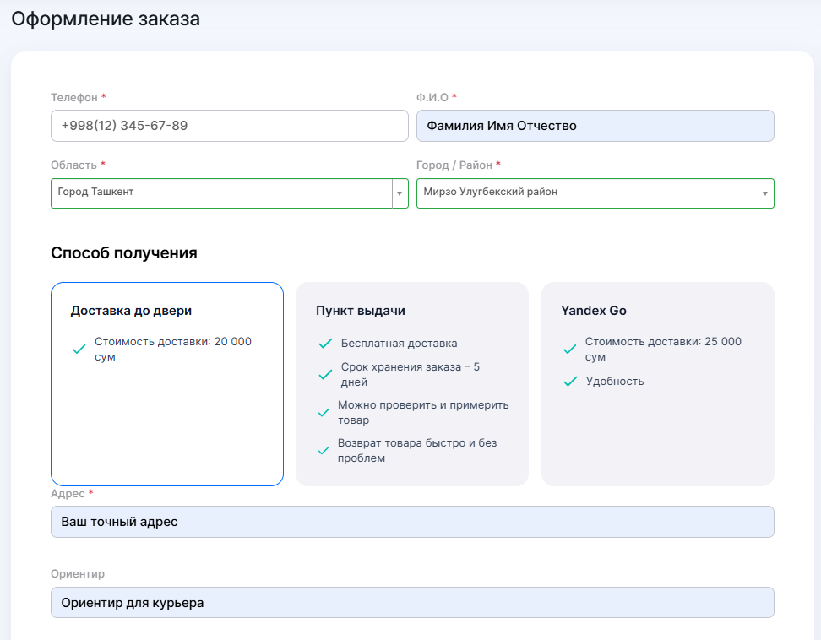Select the Yandex Go delivery option card
The image size is (821, 640).
tap(658, 384)
